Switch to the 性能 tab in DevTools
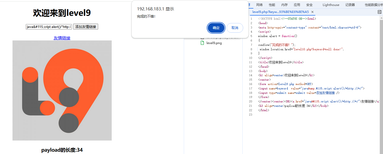This screenshot has width=383, height=154. (x=272, y=5)
